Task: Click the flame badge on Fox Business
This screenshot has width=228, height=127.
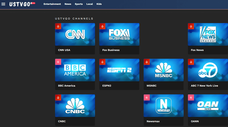Action: [102, 26]
